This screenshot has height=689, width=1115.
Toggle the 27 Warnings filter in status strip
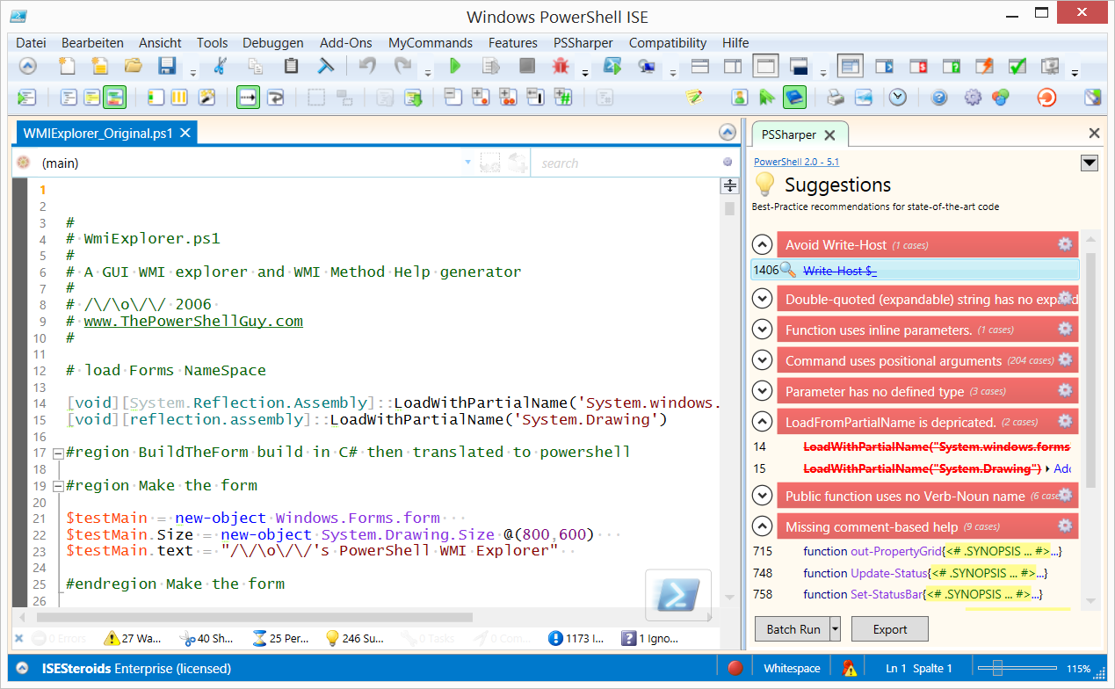(132, 638)
